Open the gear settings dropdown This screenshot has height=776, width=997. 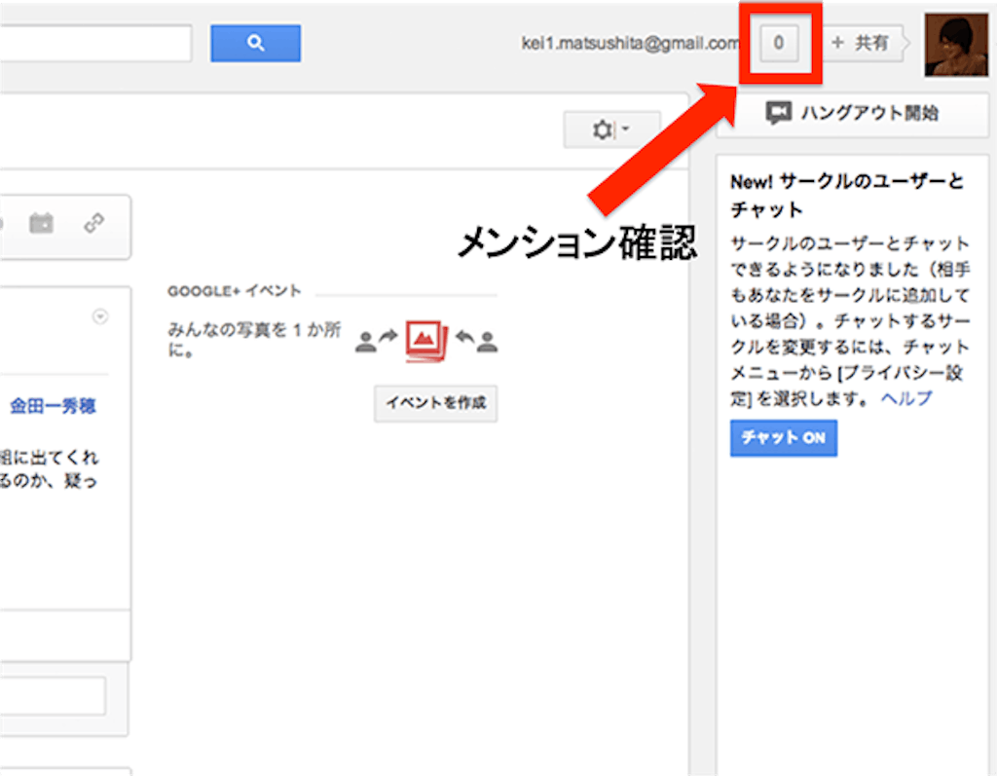click(610, 129)
